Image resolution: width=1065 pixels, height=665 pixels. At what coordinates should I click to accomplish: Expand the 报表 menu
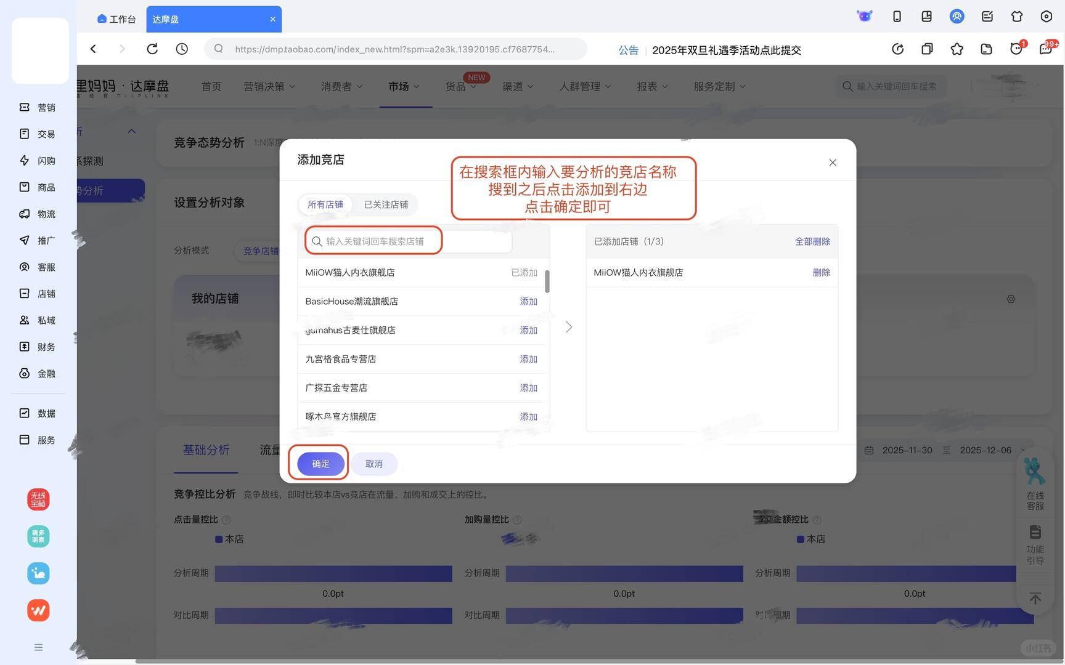[x=652, y=86]
